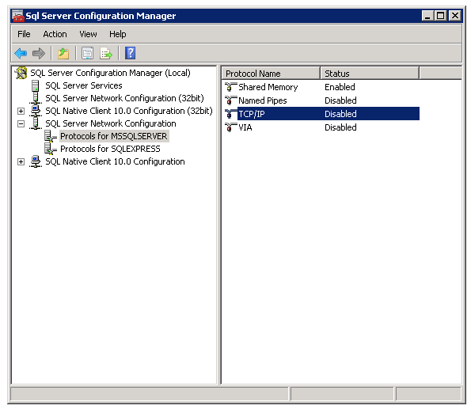The image size is (471, 413).
Task: Select Protocols for SQLEXPRESS
Action: [110, 149]
